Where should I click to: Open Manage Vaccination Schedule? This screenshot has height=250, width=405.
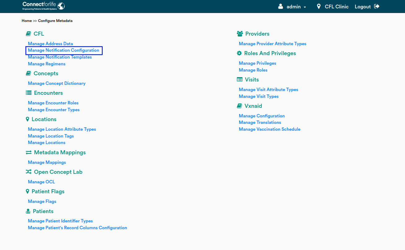[269, 129]
